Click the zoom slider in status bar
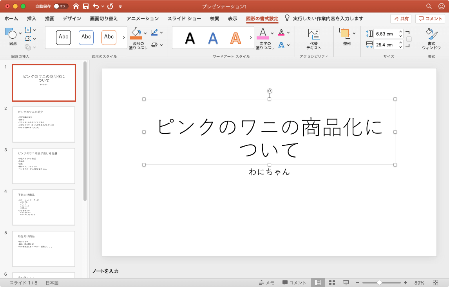This screenshot has height=287, width=449. tap(379, 283)
